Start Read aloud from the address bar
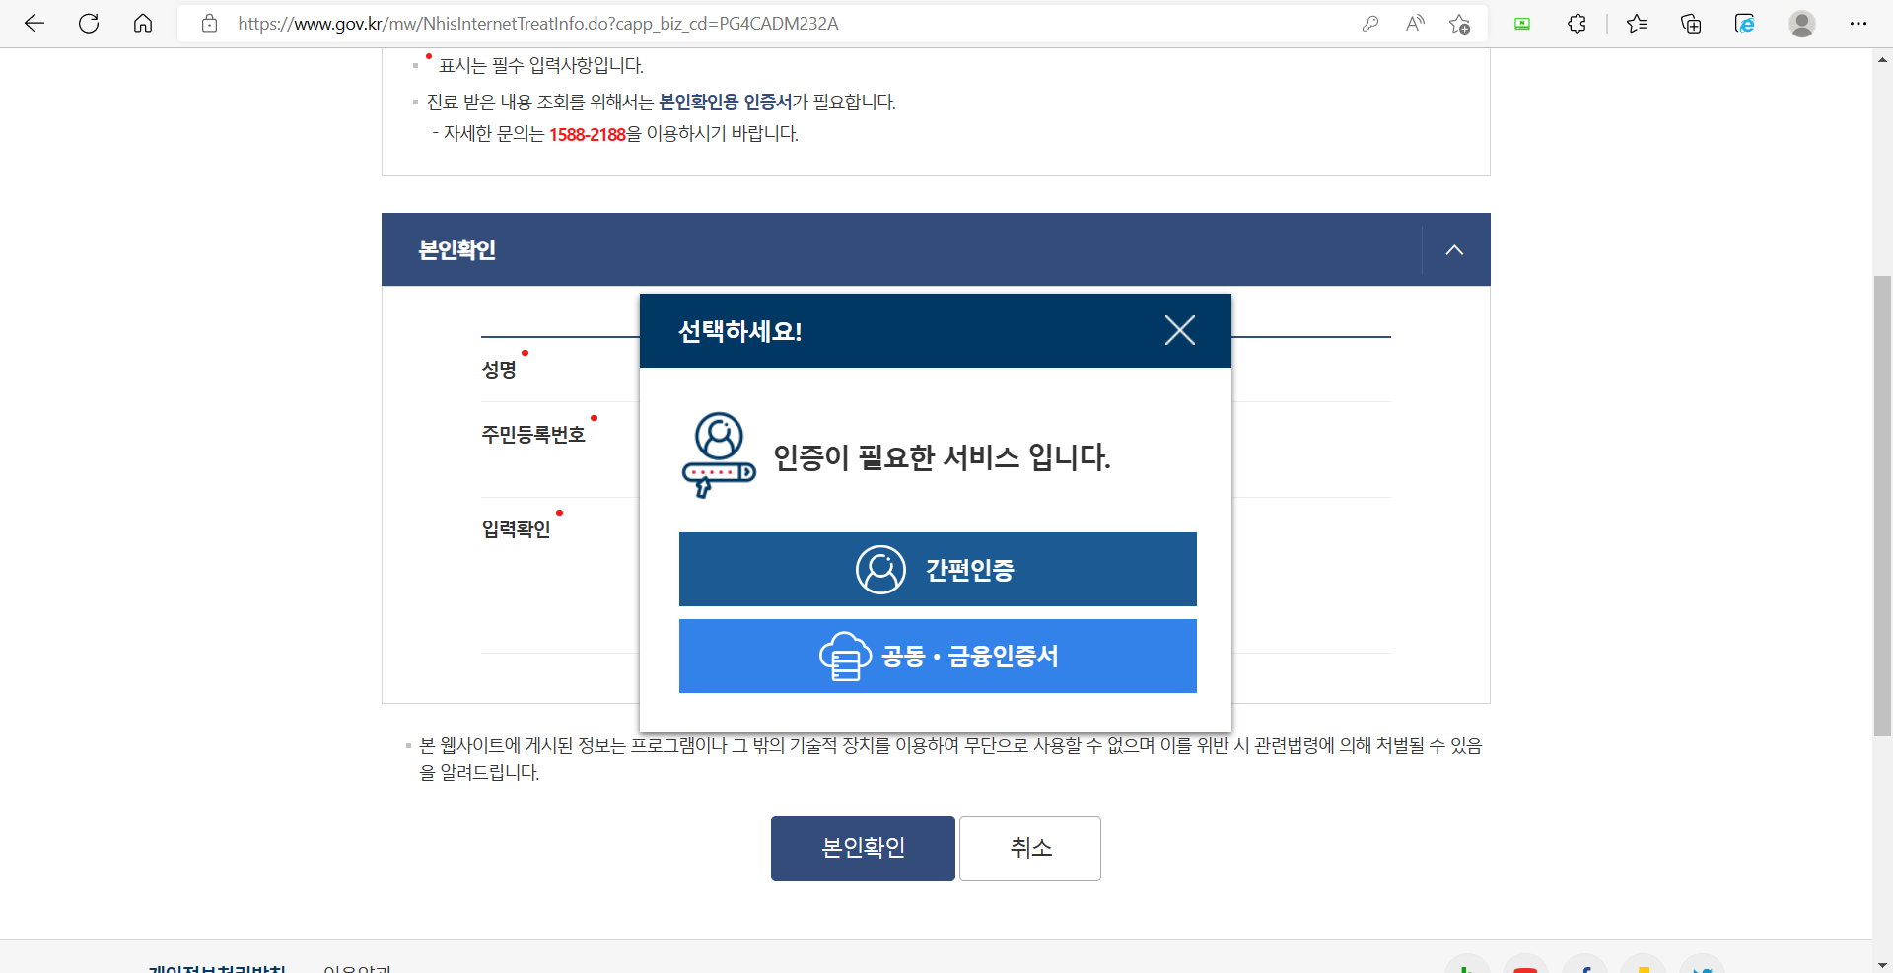The image size is (1893, 973). tap(1415, 23)
